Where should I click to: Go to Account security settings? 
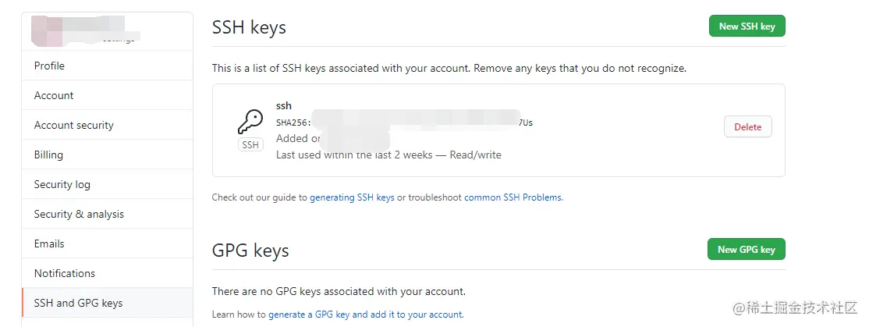(x=73, y=125)
